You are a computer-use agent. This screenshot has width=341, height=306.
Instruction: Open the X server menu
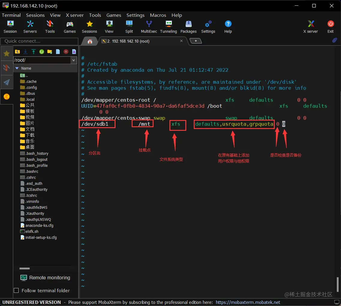click(75, 15)
